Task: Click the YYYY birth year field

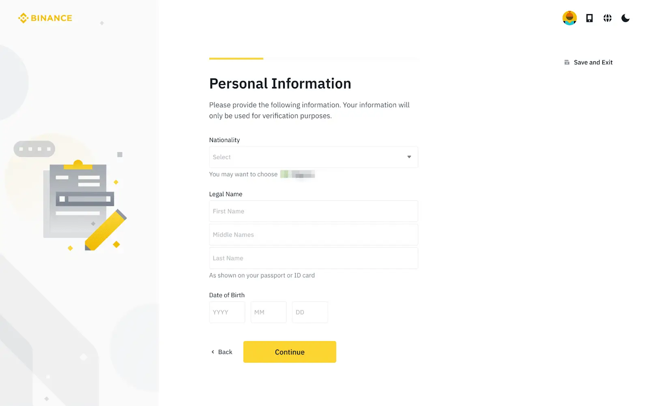Action: (227, 312)
